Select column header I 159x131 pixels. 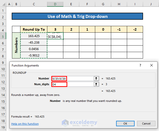(135, 4)
